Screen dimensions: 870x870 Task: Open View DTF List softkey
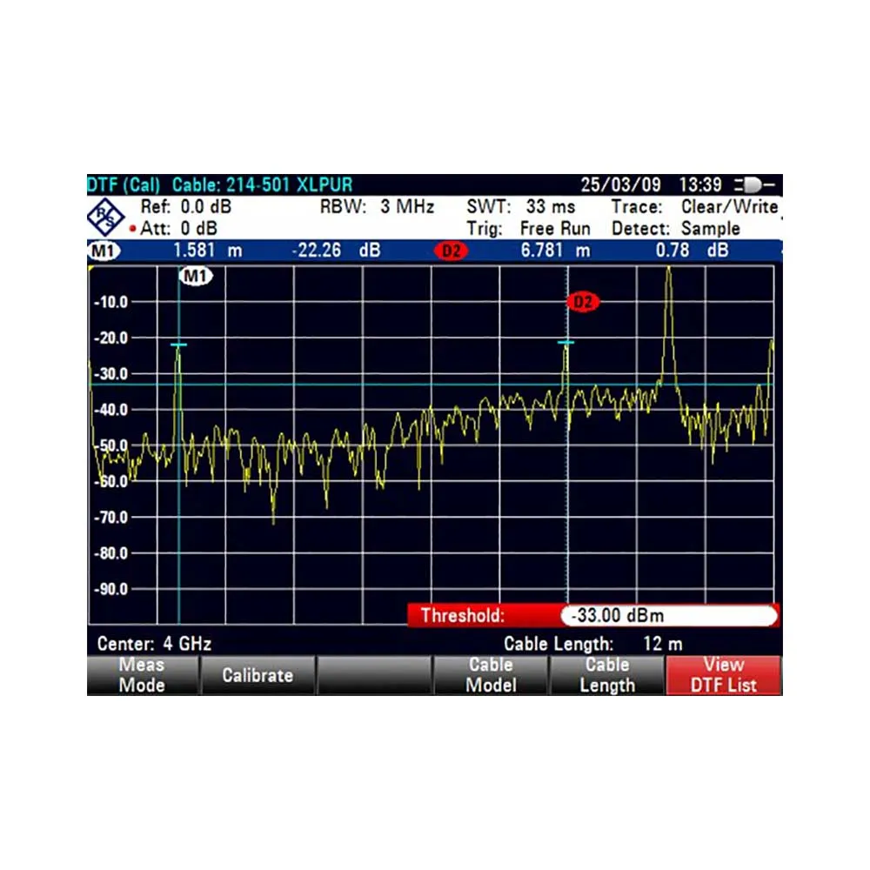[724, 675]
